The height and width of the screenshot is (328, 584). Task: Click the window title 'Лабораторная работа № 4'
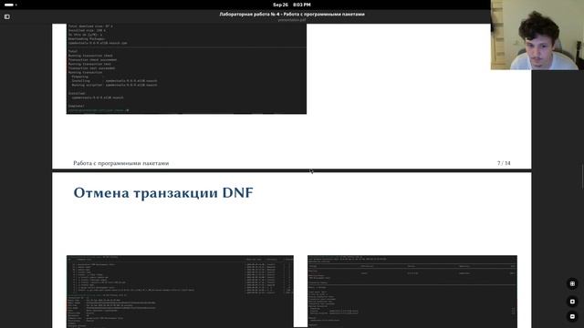[x=292, y=15]
